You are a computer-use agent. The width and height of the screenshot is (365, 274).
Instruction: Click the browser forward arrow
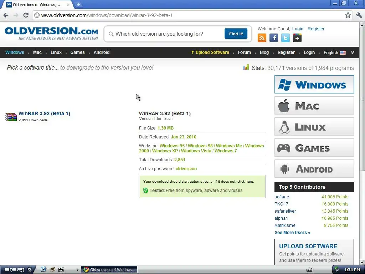(16, 15)
